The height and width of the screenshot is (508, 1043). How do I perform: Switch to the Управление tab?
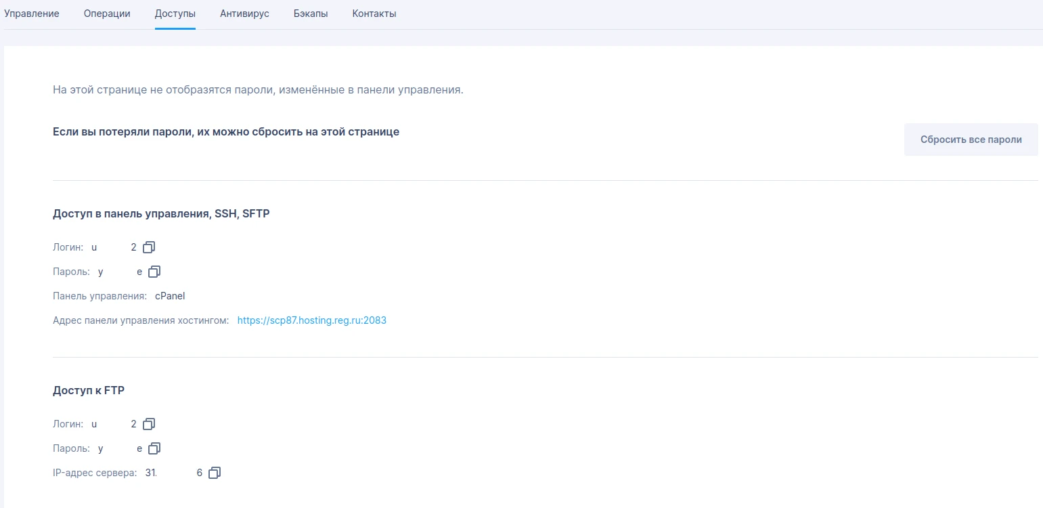click(x=32, y=14)
